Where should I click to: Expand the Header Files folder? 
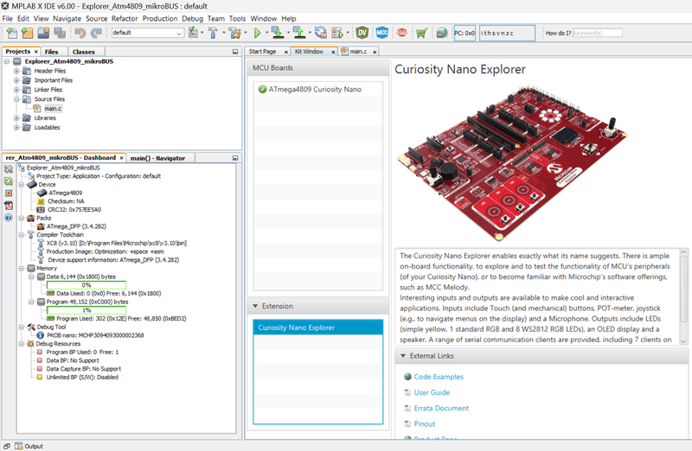(16, 71)
